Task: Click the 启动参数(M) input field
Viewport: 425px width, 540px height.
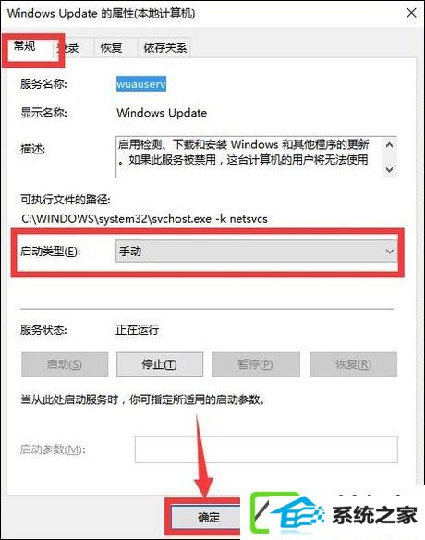Action: [266, 449]
